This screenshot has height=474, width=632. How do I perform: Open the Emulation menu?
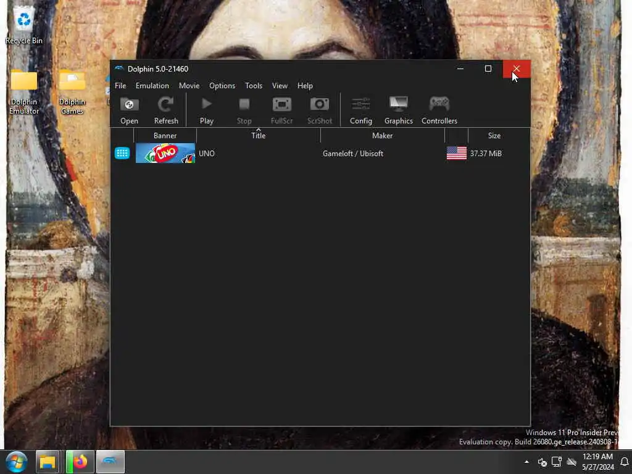[x=152, y=85]
